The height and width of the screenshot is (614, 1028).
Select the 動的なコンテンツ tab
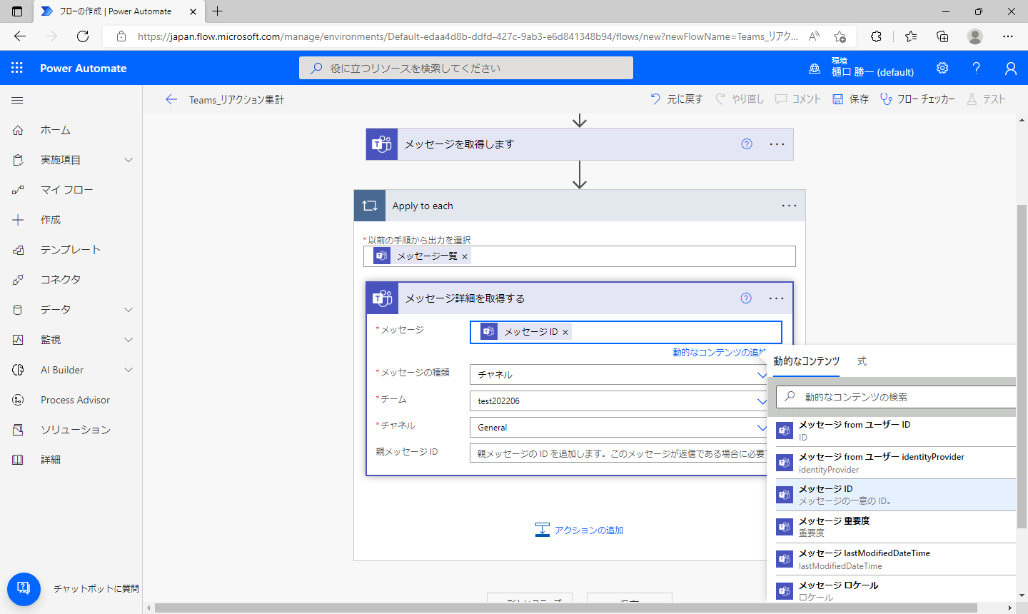(x=806, y=361)
